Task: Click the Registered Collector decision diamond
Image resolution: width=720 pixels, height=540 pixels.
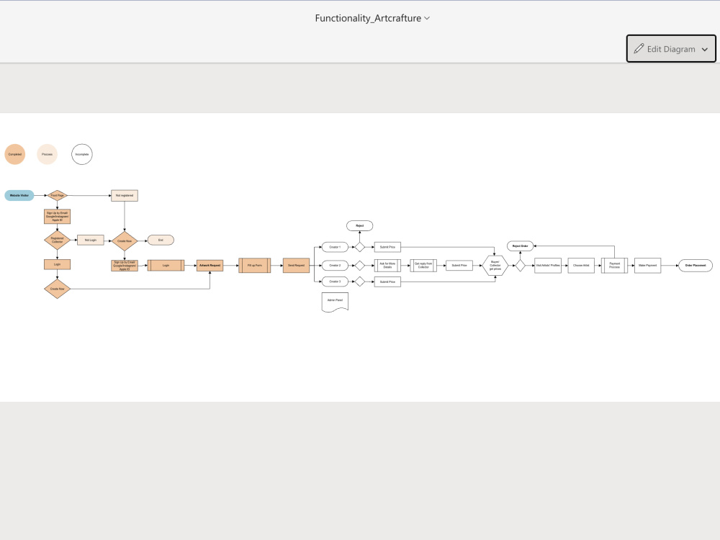Action: (x=57, y=240)
